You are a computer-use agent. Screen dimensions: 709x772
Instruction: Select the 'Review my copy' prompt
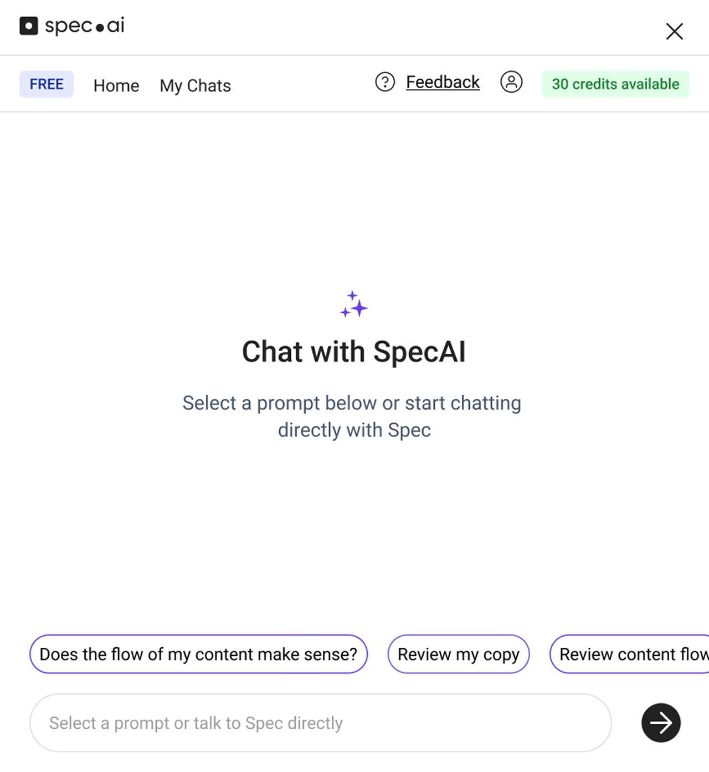(x=459, y=654)
